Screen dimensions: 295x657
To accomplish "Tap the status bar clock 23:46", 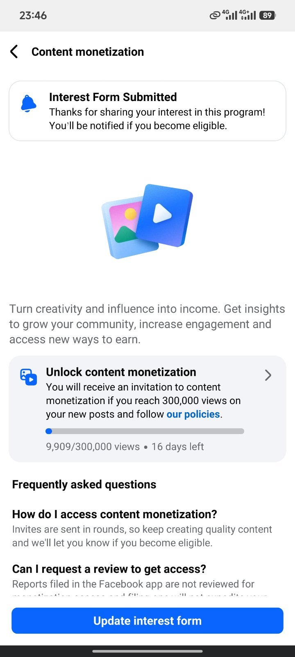I will tap(33, 16).
